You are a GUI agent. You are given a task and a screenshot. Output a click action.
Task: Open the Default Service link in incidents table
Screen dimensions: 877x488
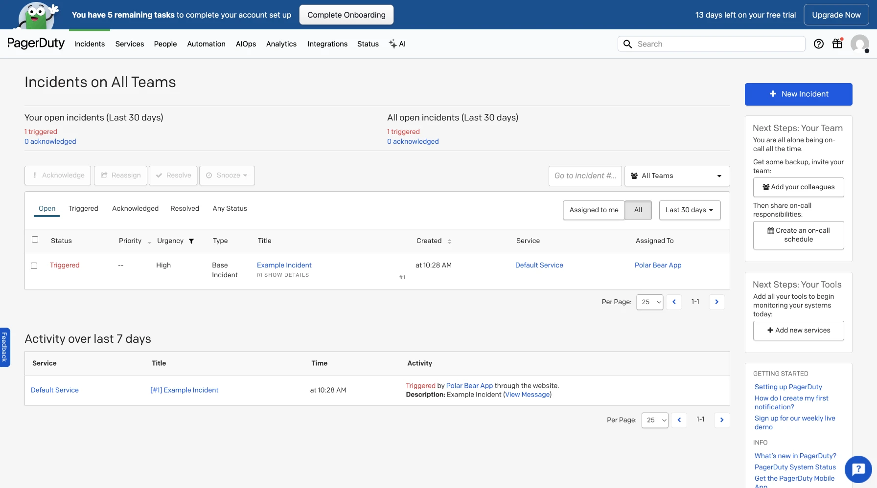pyautogui.click(x=539, y=266)
